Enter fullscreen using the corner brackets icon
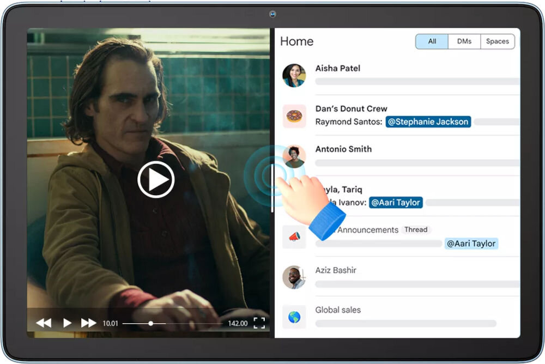545x364 pixels. pyautogui.click(x=259, y=323)
